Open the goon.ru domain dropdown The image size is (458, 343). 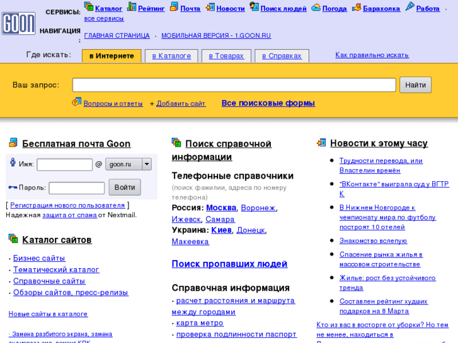(129, 164)
